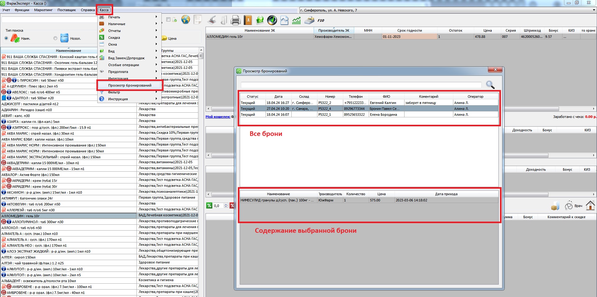Screen dimensions: 597x297
Task: Expand the Печать submenu
Action: [x=114, y=17]
